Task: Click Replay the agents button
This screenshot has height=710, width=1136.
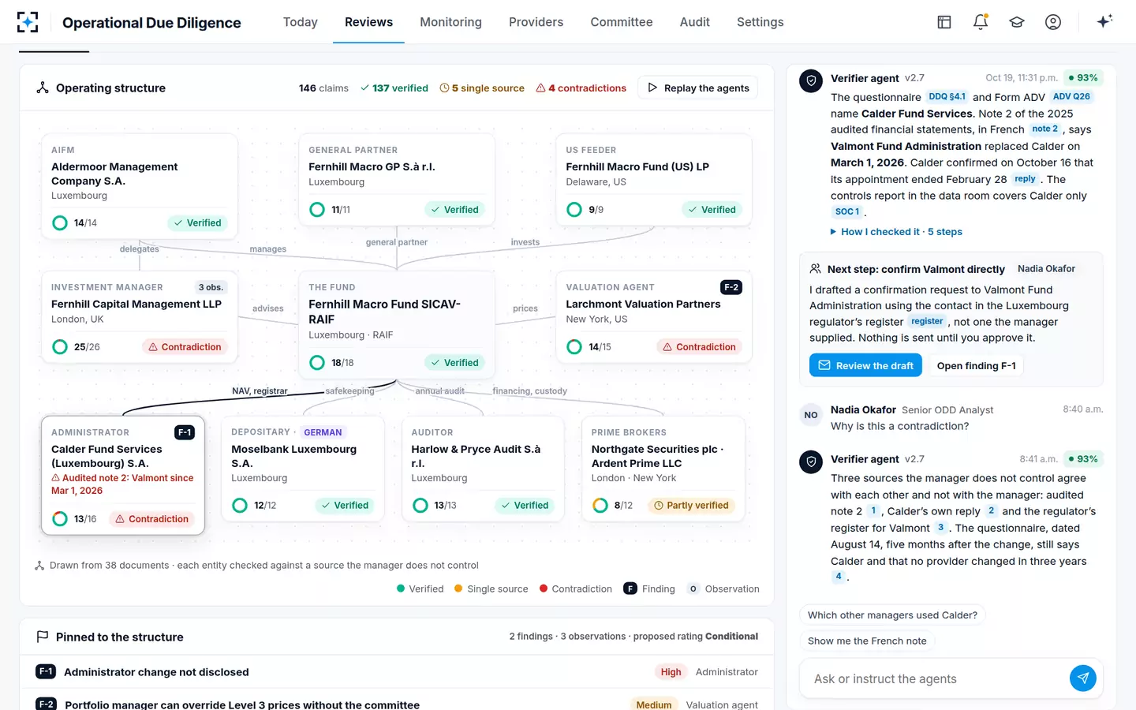Action: (697, 88)
